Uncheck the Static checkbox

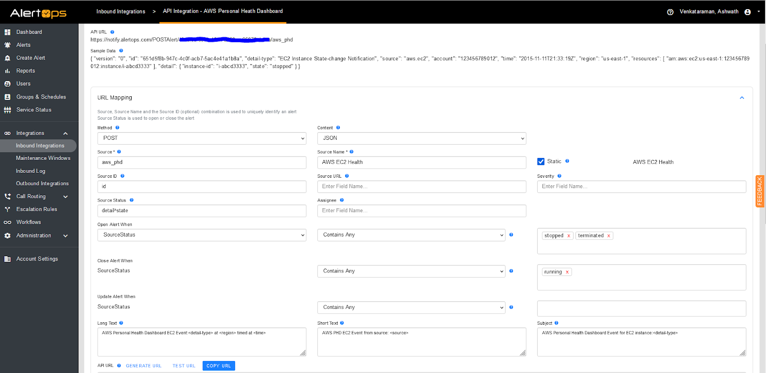541,162
